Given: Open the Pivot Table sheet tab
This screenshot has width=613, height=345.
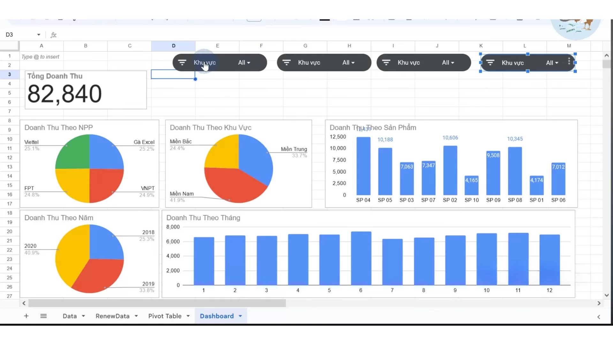Looking at the screenshot, I should coord(165,316).
